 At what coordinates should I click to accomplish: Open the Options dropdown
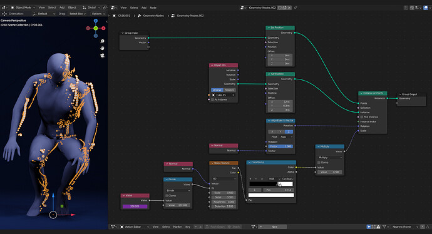click(98, 14)
